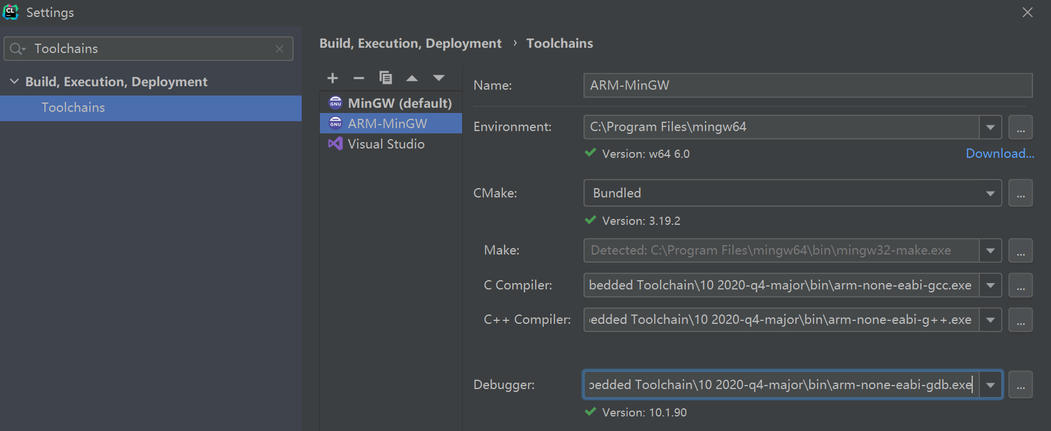Browse for CMake executable
Image resolution: width=1051 pixels, height=431 pixels.
(x=1020, y=193)
